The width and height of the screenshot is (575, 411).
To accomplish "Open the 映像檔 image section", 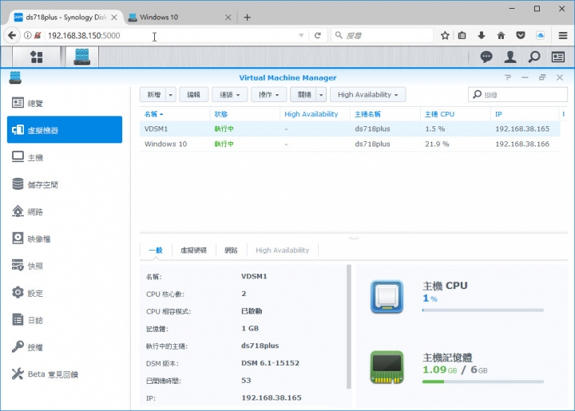I will (65, 239).
